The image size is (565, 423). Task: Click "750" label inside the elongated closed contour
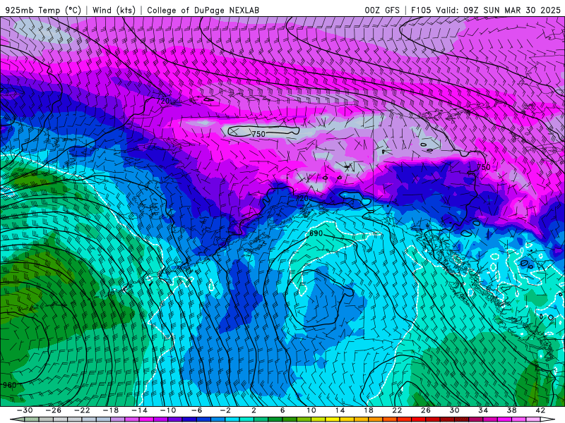[x=258, y=134]
